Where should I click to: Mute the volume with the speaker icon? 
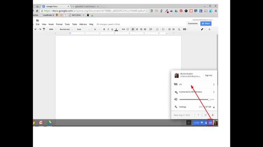click(176, 99)
